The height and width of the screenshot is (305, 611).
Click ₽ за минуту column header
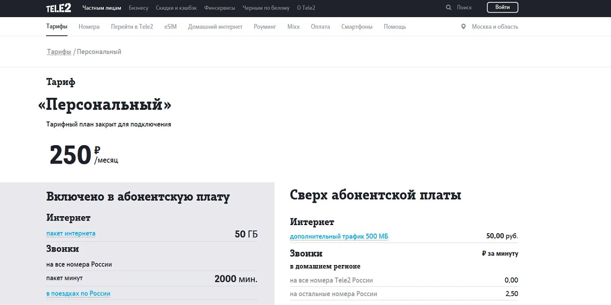pos(500,254)
